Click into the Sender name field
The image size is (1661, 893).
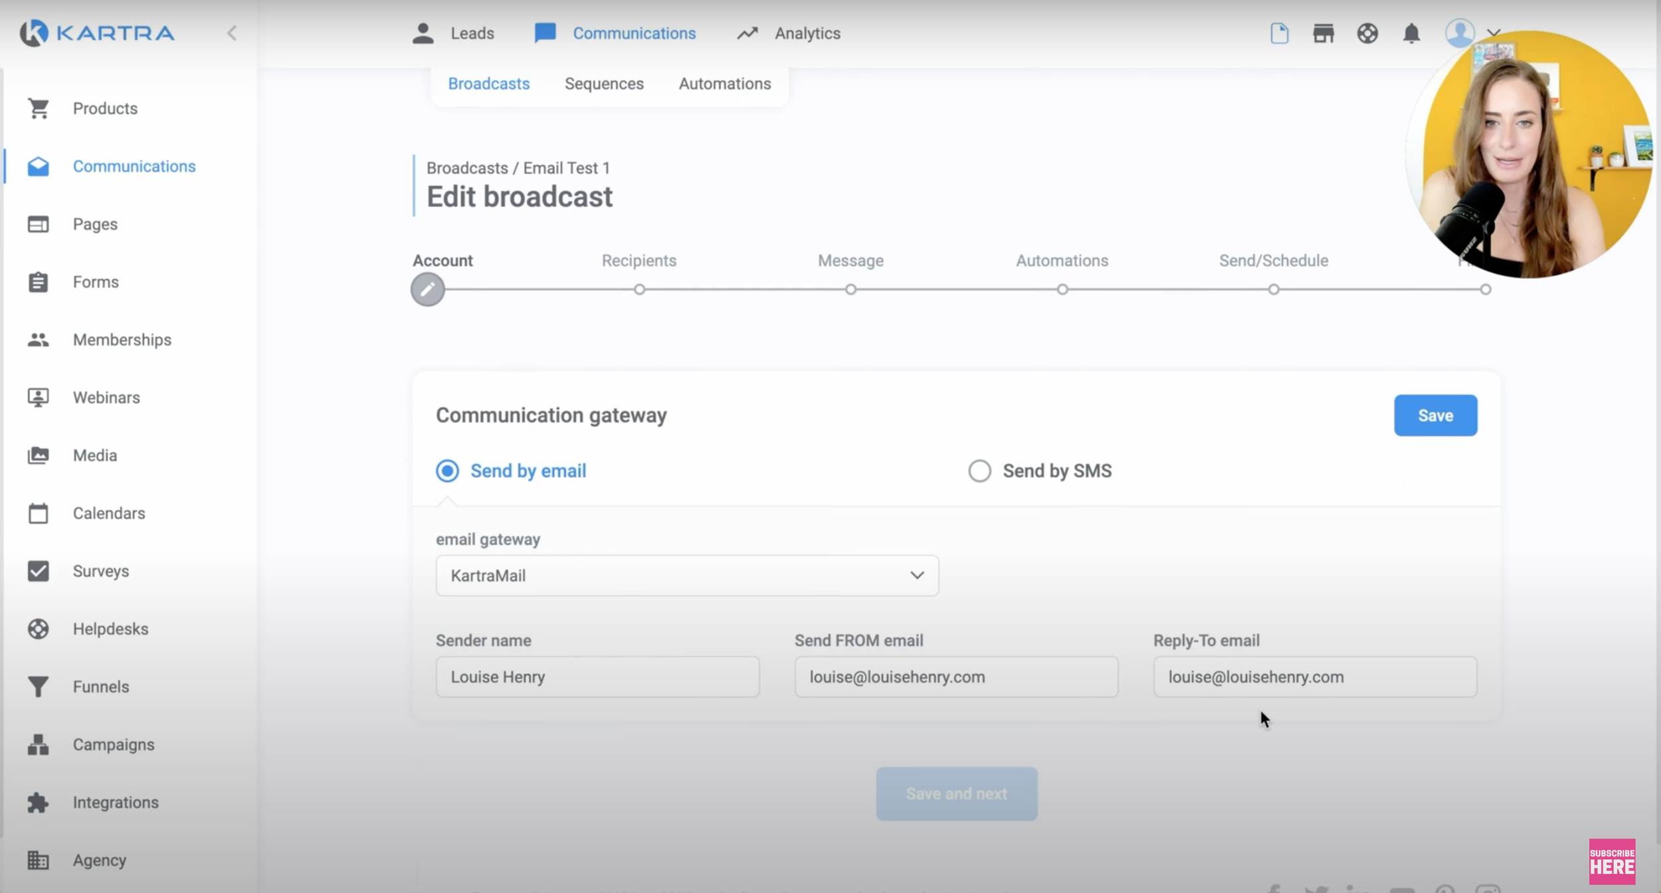(x=597, y=677)
